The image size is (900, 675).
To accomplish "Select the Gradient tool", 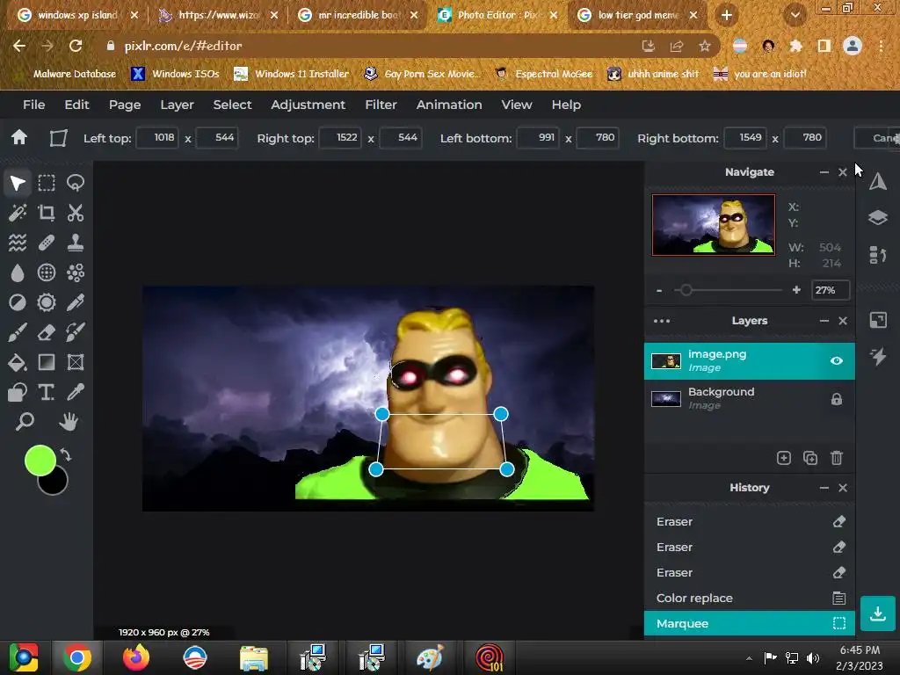I will tap(47, 362).
